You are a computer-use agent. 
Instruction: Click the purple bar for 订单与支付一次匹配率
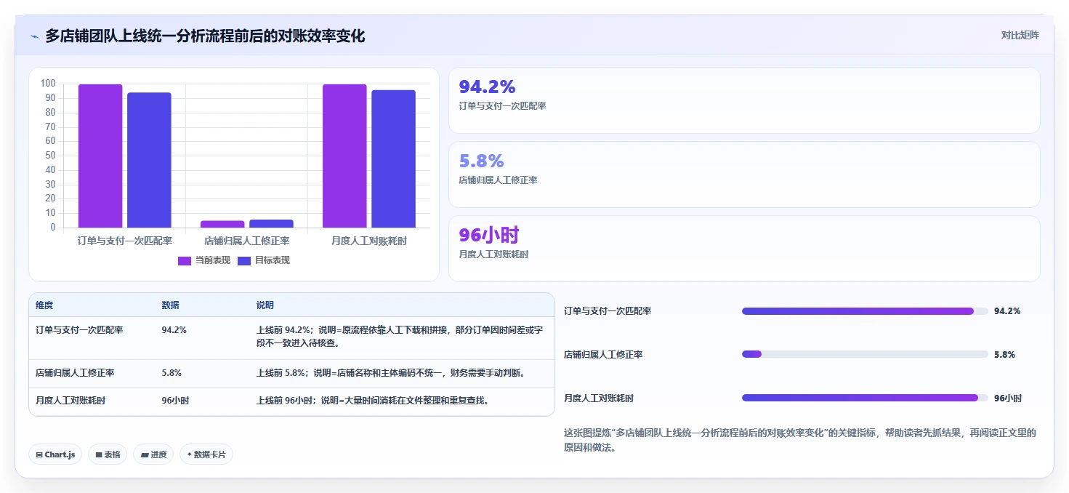[100, 156]
